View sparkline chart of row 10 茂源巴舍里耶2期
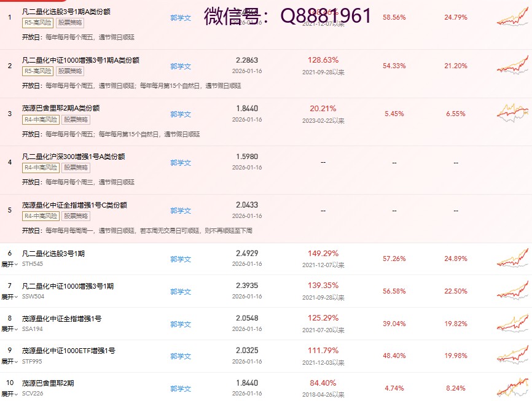Image resolution: width=532 pixels, height=401 pixels. click(x=512, y=388)
